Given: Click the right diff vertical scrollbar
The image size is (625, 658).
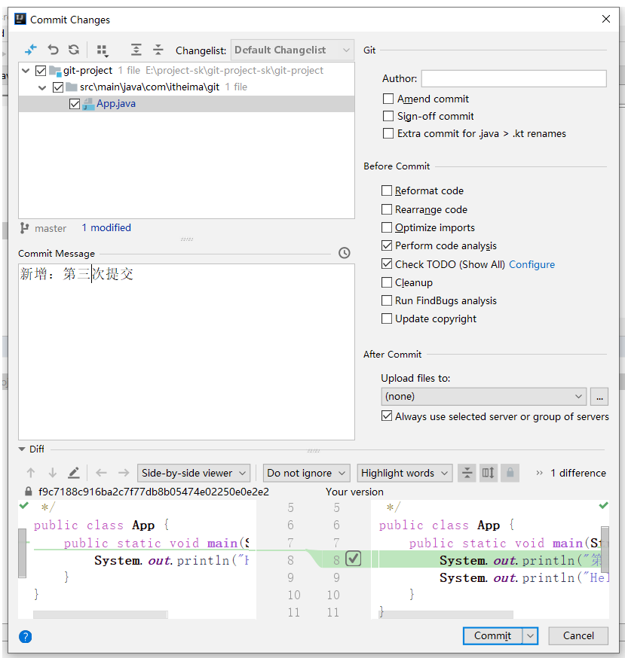Looking at the screenshot, I should (x=605, y=550).
